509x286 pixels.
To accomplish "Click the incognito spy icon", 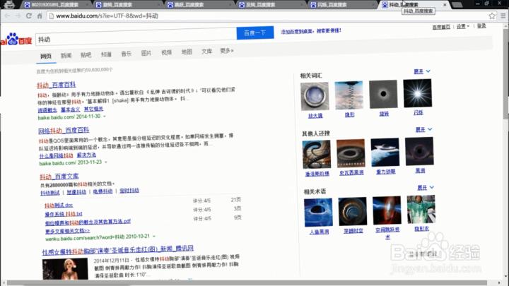I will [x=9, y=4].
